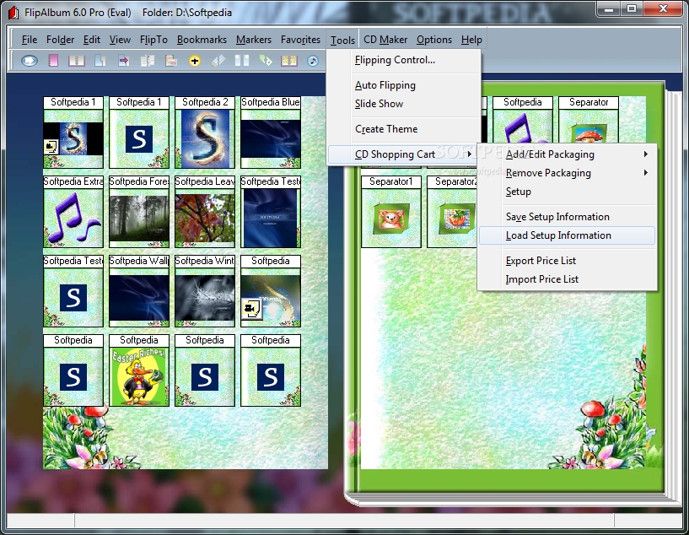Click the pencil-and-pages toolbar icon

click(x=218, y=60)
